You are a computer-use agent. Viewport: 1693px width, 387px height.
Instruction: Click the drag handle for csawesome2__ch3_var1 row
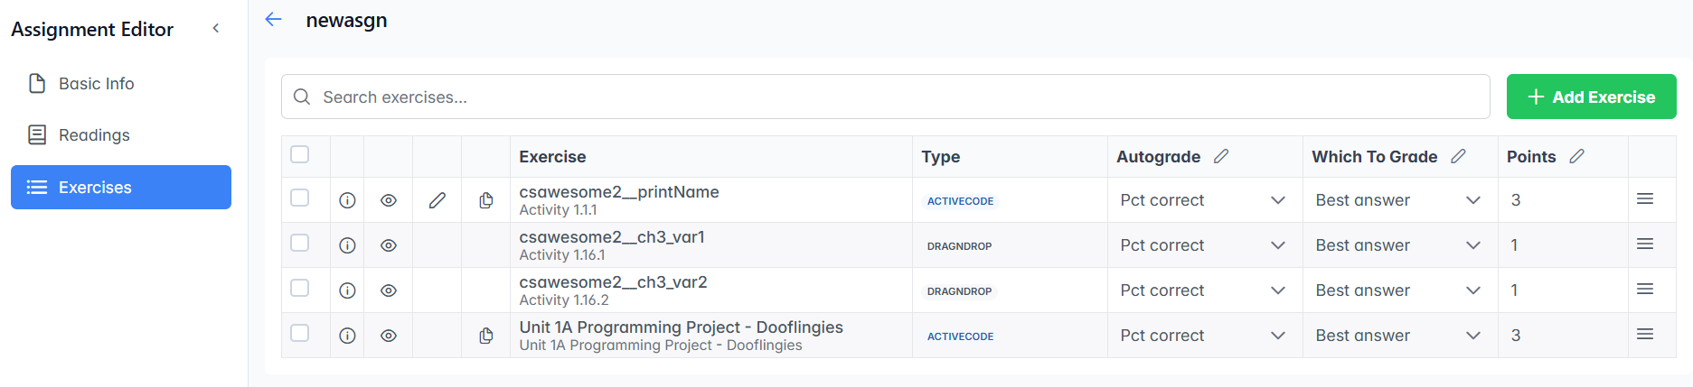1645,244
